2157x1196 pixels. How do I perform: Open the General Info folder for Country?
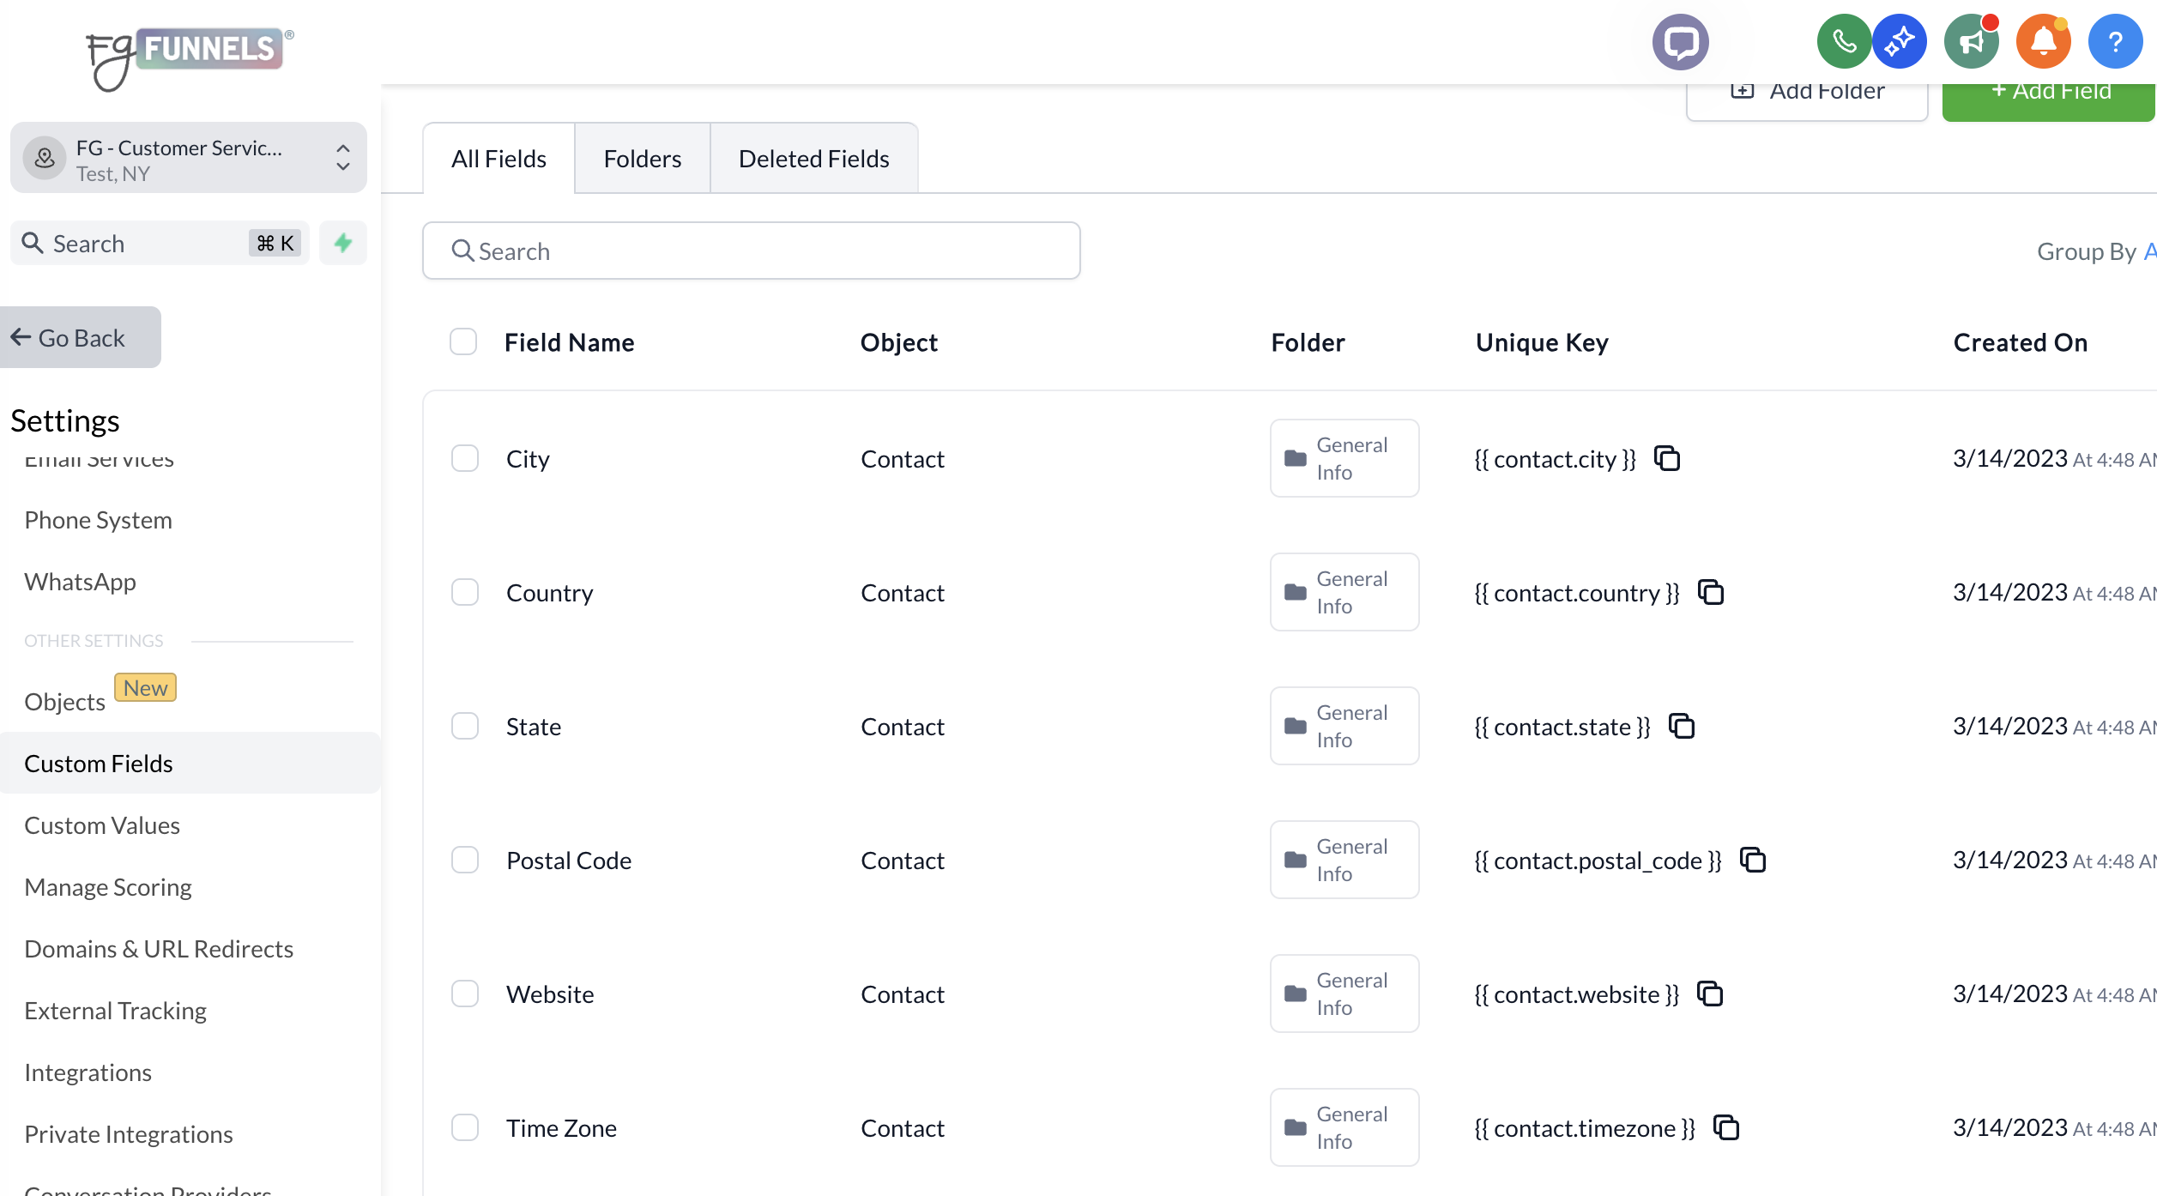coord(1344,593)
